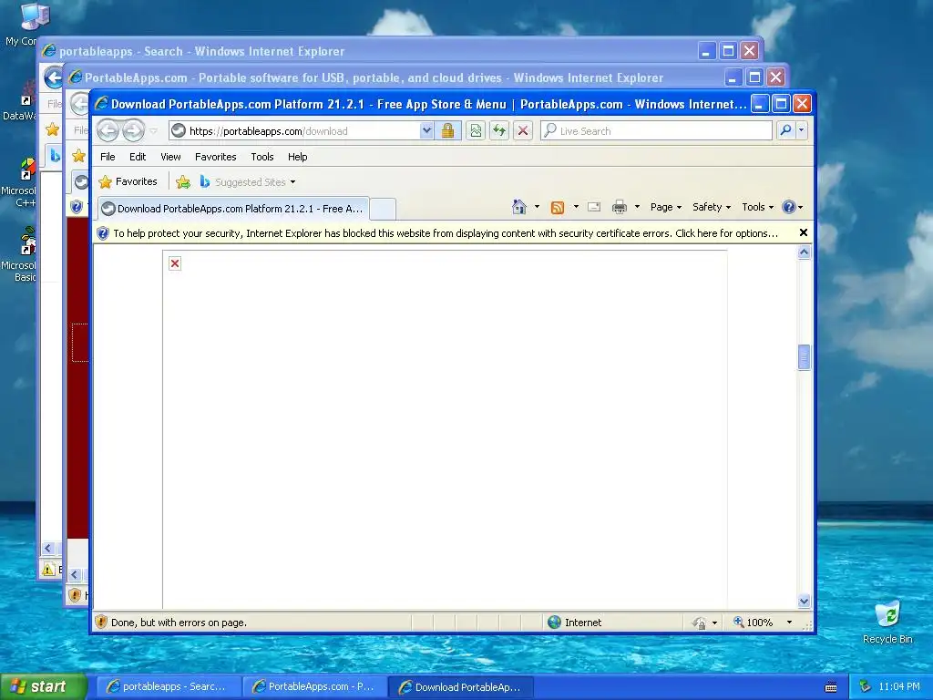Screen dimensions: 933x700
Task: Click the Refresh page icon
Action: 499,130
